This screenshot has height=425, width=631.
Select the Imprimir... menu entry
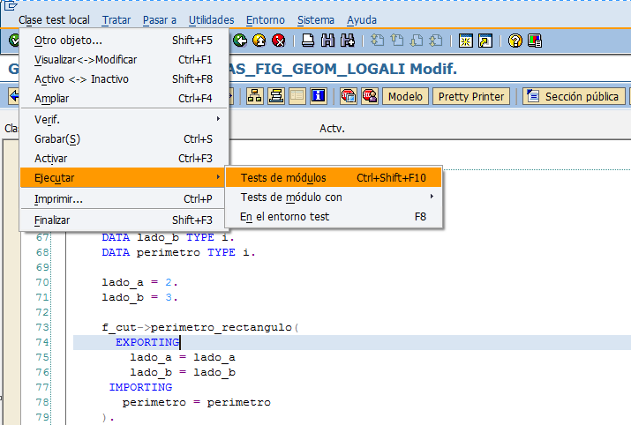pos(124,199)
